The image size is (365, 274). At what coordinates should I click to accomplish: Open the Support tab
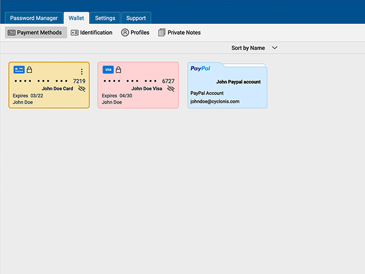136,18
